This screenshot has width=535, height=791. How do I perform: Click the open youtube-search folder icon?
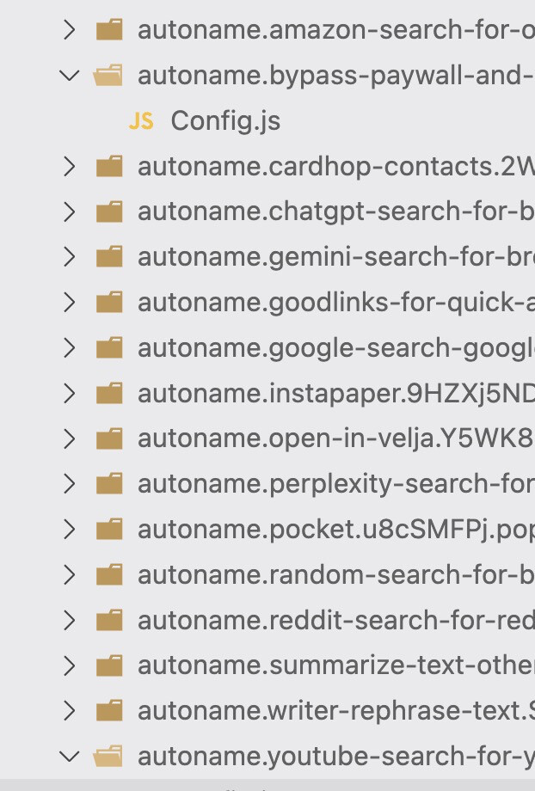108,755
